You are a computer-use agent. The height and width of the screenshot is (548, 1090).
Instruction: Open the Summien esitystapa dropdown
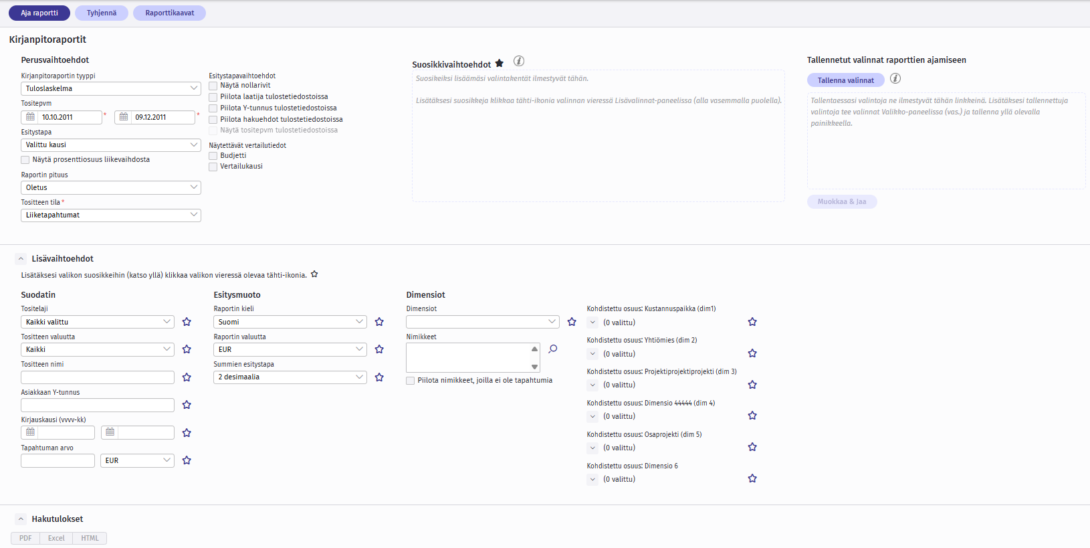pyautogui.click(x=290, y=377)
